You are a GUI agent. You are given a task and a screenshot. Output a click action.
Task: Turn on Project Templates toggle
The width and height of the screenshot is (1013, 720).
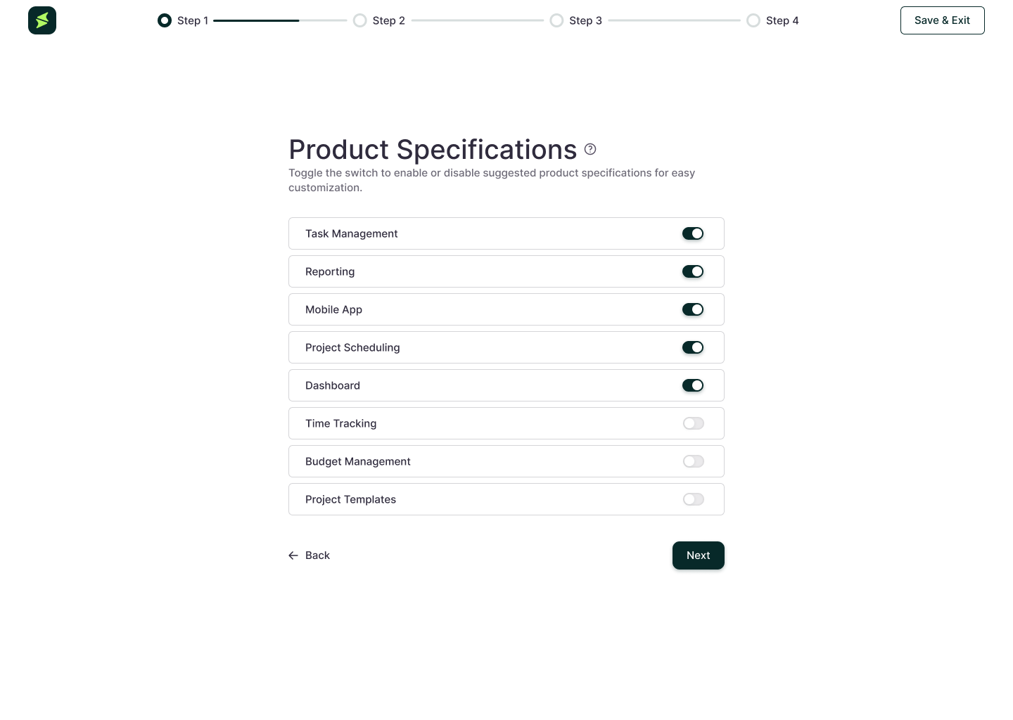point(693,499)
